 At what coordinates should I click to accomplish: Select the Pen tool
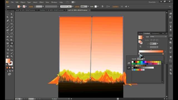tap(8, 21)
